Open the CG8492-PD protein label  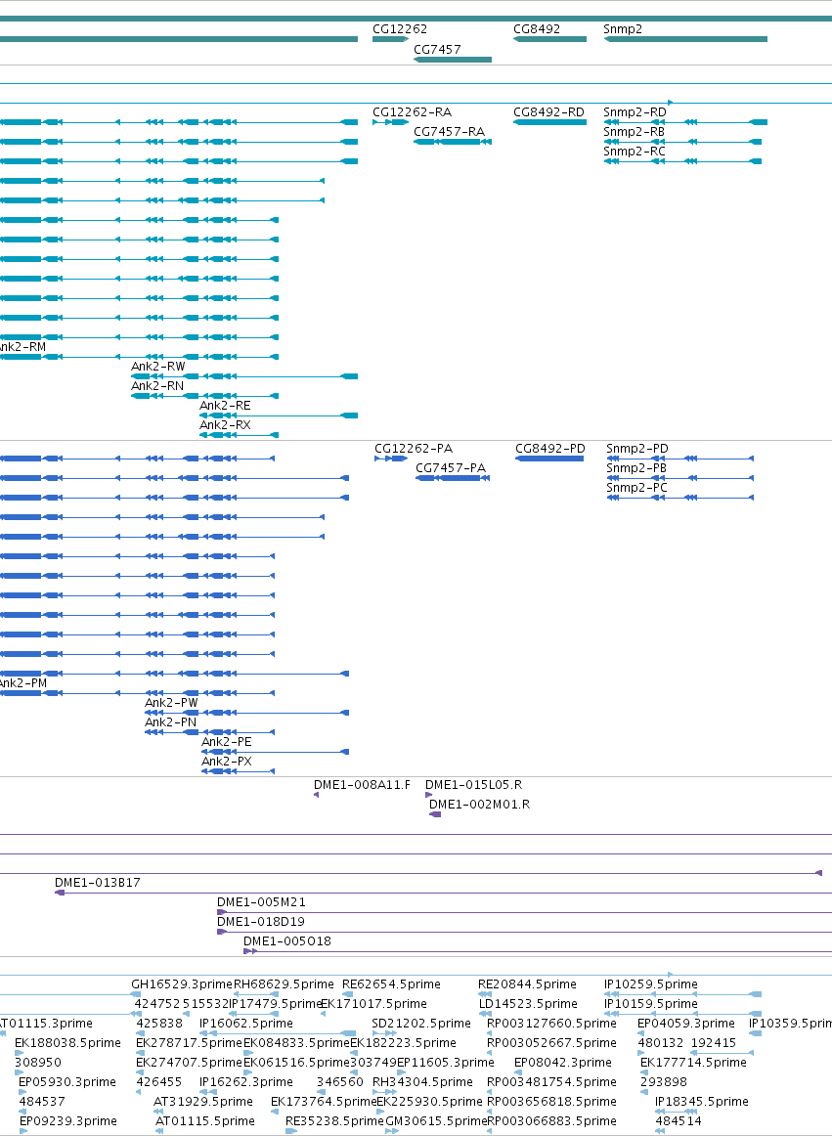coord(550,449)
